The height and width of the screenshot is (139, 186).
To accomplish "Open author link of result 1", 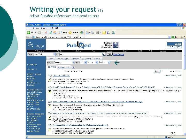I will 61,75.
